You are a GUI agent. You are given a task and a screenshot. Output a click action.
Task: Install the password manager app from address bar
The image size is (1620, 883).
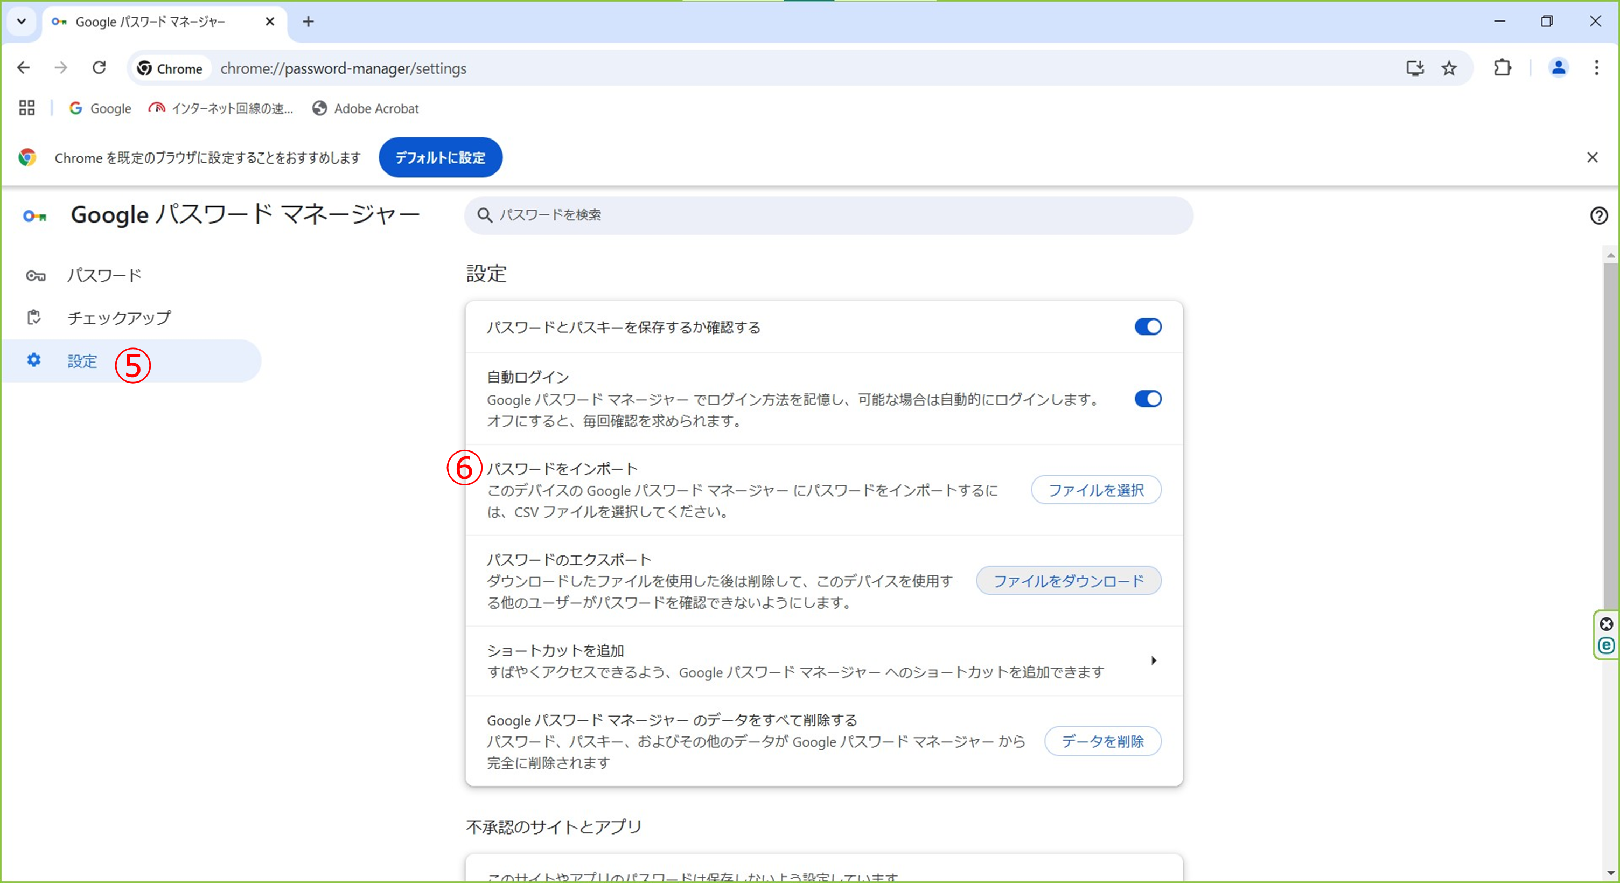click(x=1414, y=68)
